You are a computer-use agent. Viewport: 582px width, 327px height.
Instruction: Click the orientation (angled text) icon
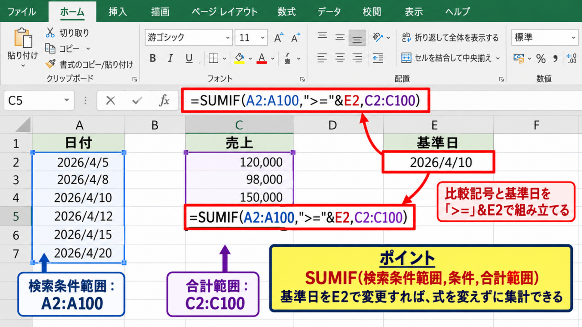[x=378, y=37]
